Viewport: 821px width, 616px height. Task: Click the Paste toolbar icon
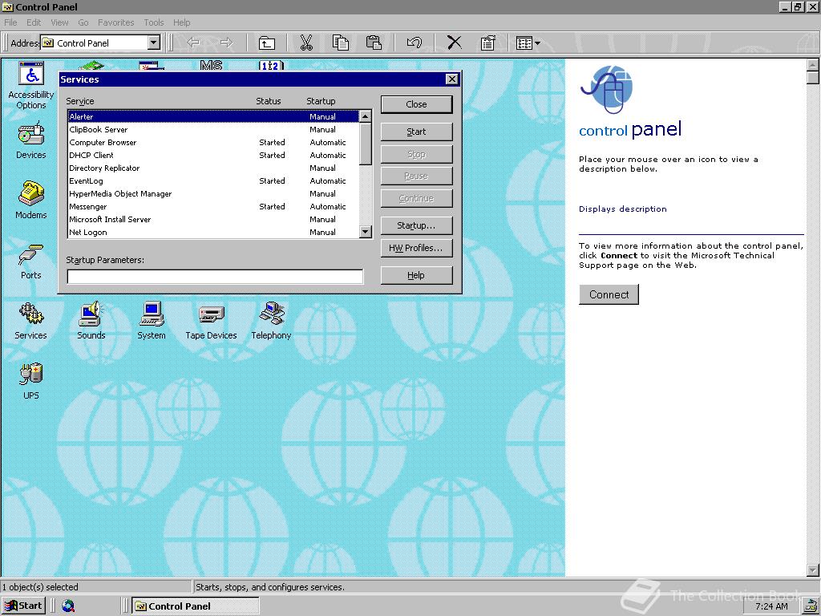pyautogui.click(x=374, y=43)
